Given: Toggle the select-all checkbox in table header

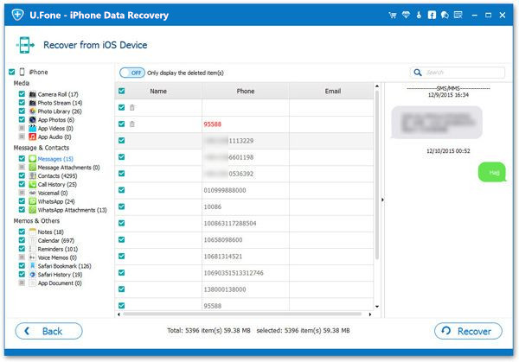Looking at the screenshot, I should 121,91.
